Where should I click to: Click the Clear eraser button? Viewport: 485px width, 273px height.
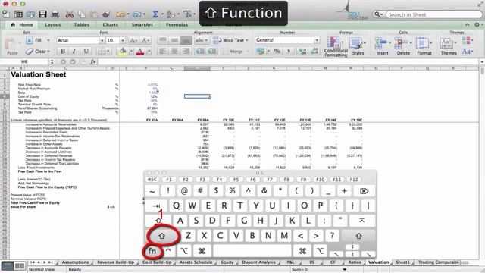[x=38, y=51]
